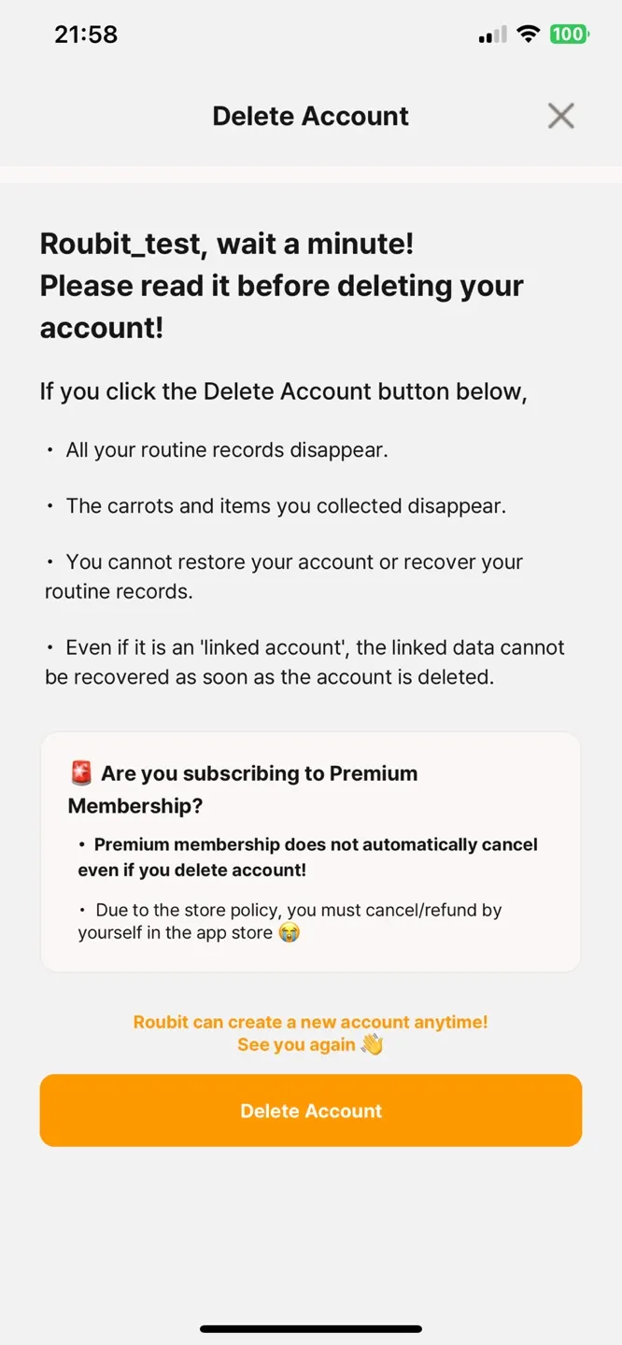Viewport: 622px width, 1345px height.
Task: Tap the red siren emoji
Action: (x=81, y=773)
